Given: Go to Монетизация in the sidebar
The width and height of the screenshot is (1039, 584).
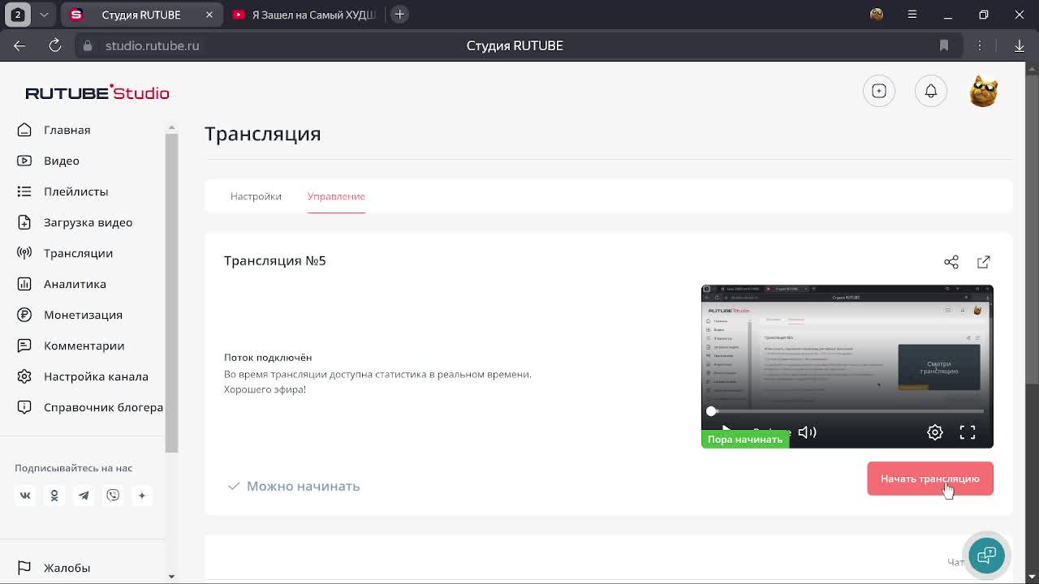Looking at the screenshot, I should (x=70, y=315).
